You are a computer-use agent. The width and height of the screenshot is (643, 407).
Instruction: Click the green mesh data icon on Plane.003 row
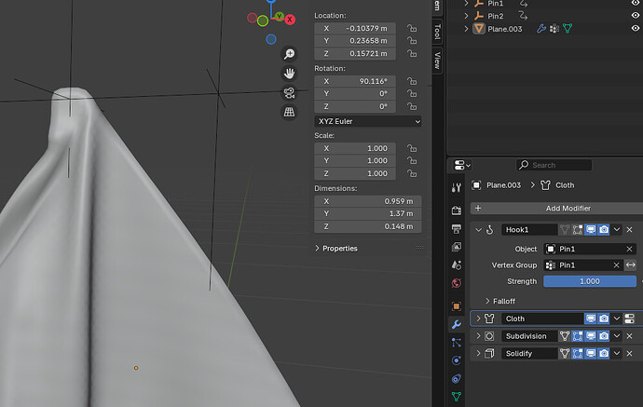(568, 28)
